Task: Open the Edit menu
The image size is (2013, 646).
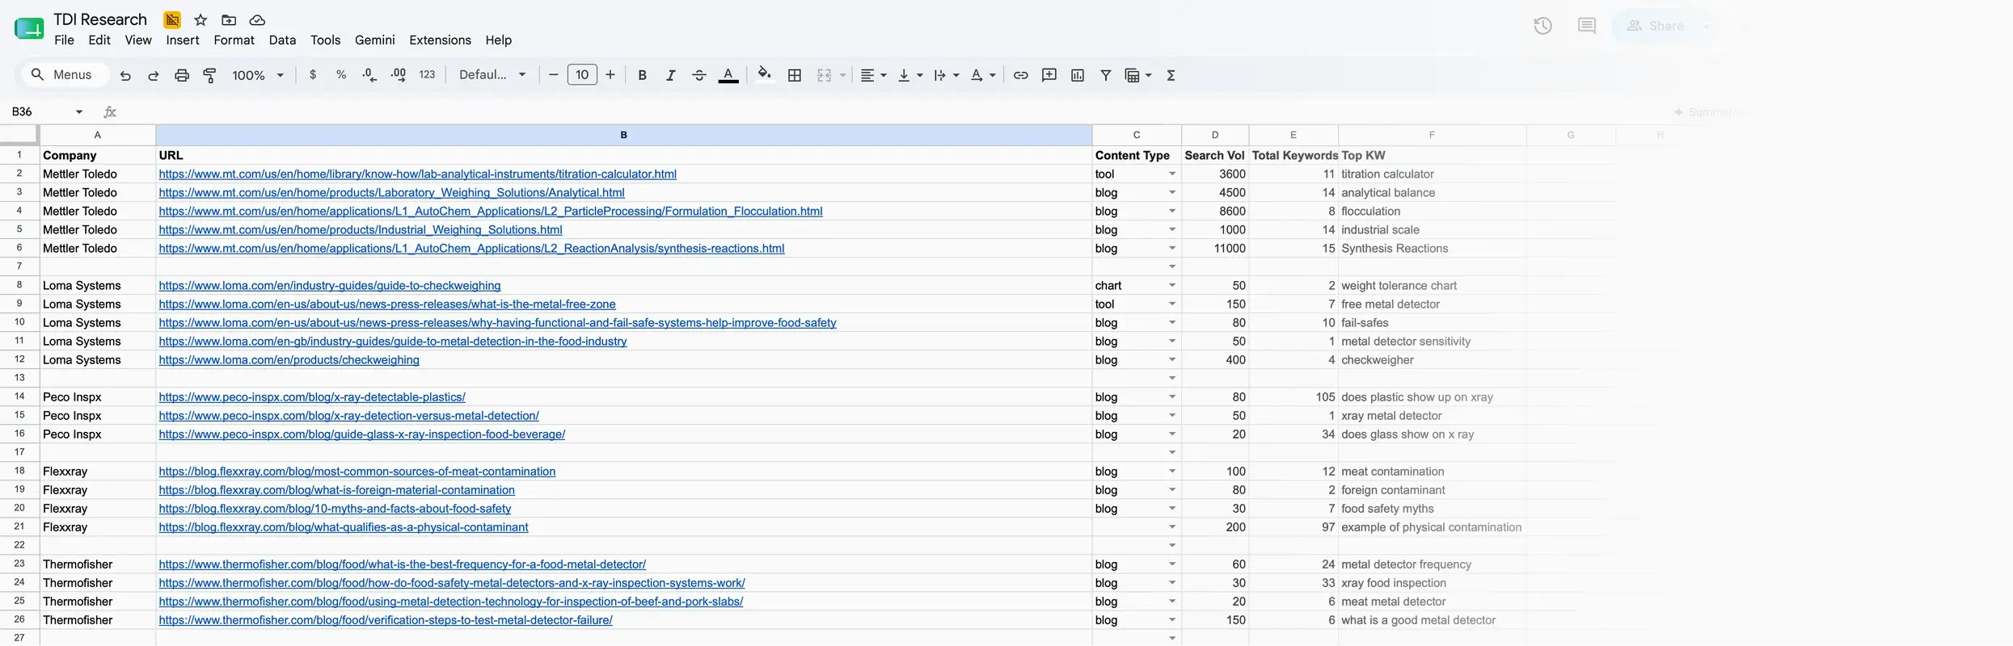Action: click(x=99, y=40)
